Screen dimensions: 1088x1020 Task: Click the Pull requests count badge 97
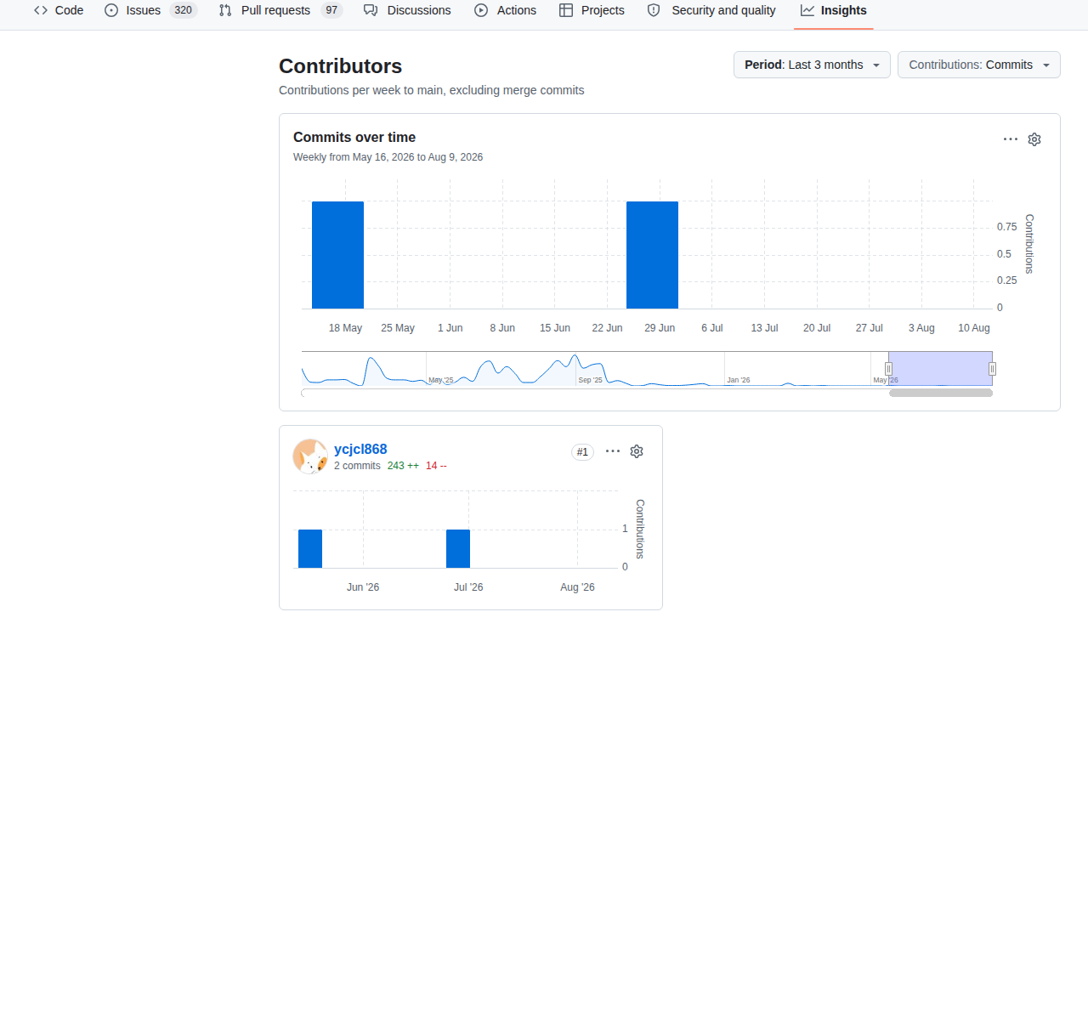pyautogui.click(x=331, y=10)
